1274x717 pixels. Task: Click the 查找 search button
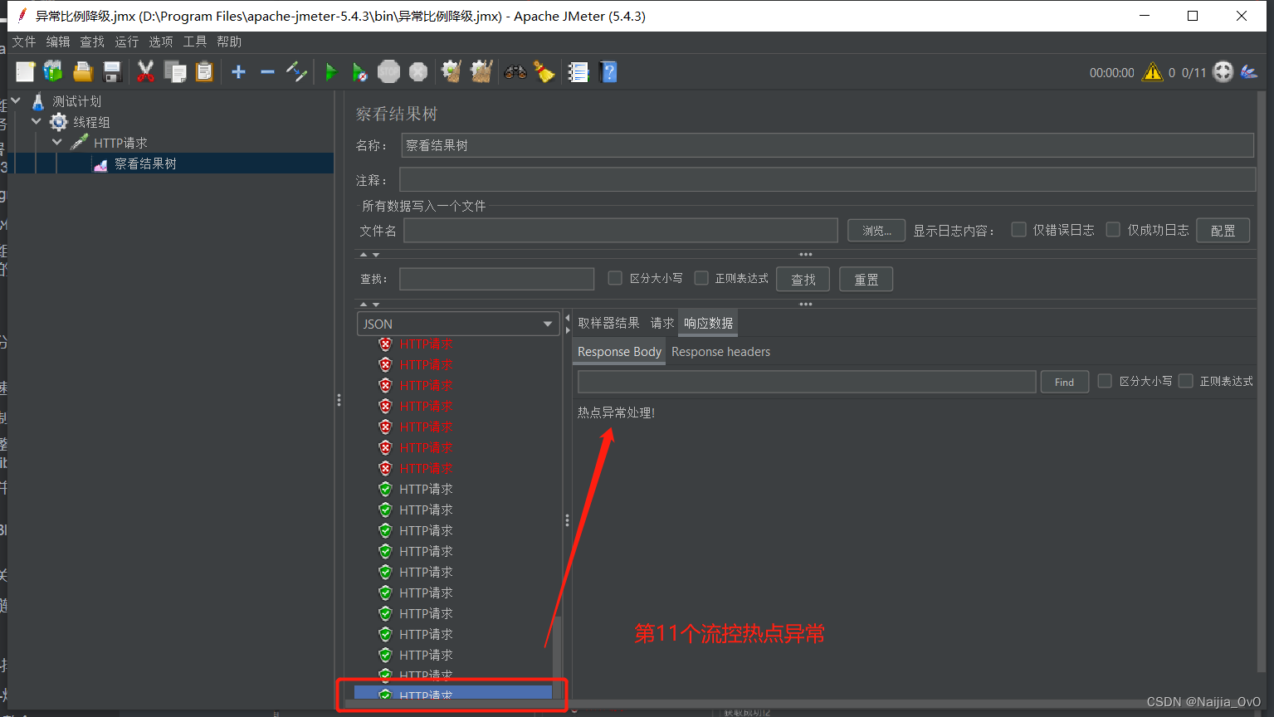(803, 280)
